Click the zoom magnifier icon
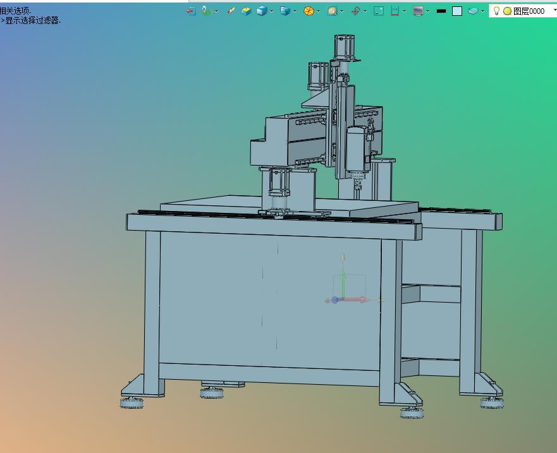 point(332,11)
